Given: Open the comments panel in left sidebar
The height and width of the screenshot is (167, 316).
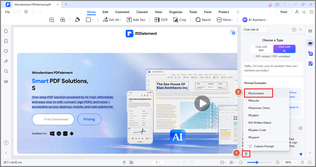Looking at the screenshot, I should pyautogui.click(x=6, y=51).
